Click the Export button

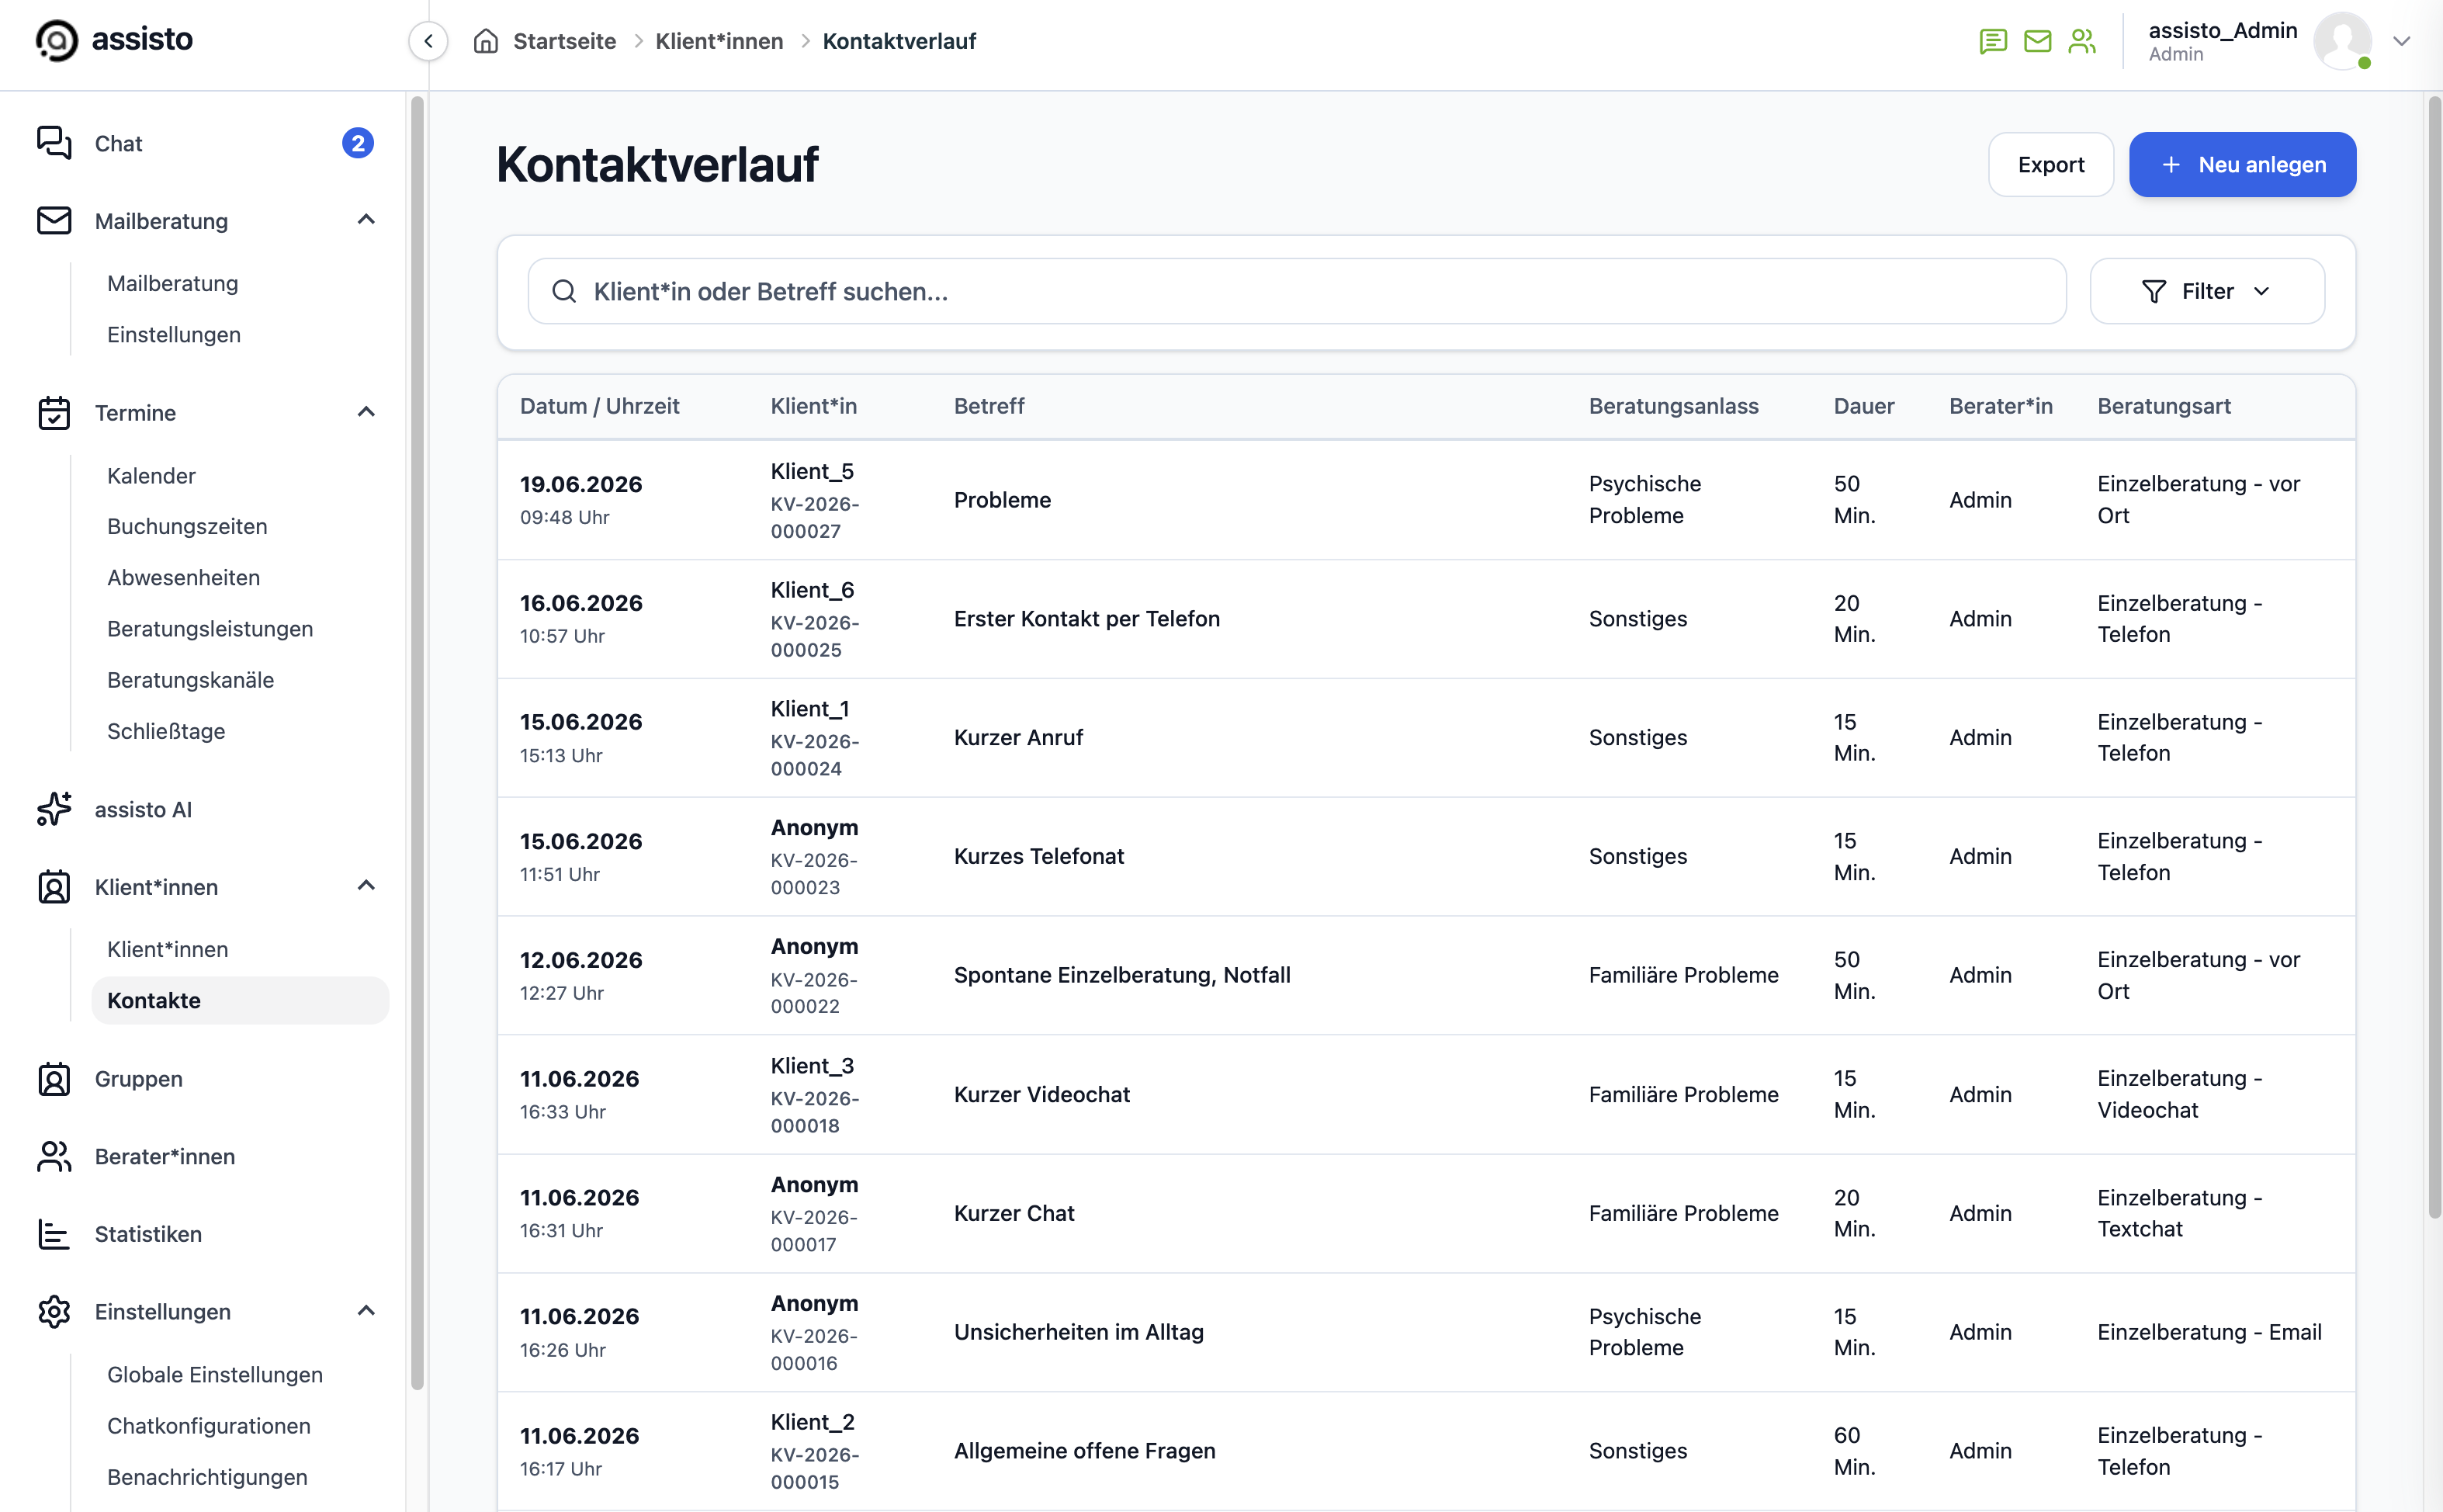(x=2050, y=165)
